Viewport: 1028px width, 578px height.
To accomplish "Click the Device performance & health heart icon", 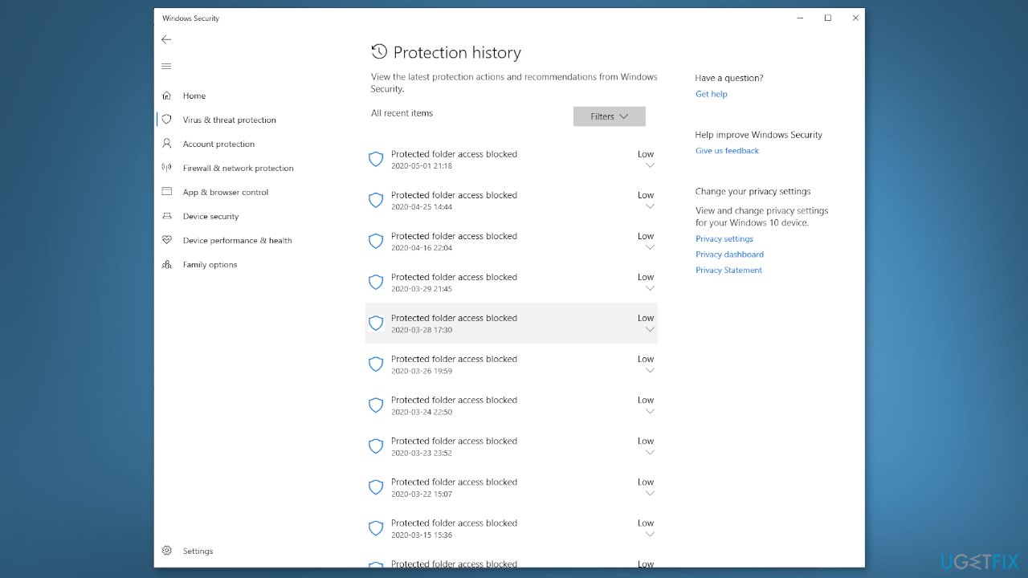I will tap(166, 240).
